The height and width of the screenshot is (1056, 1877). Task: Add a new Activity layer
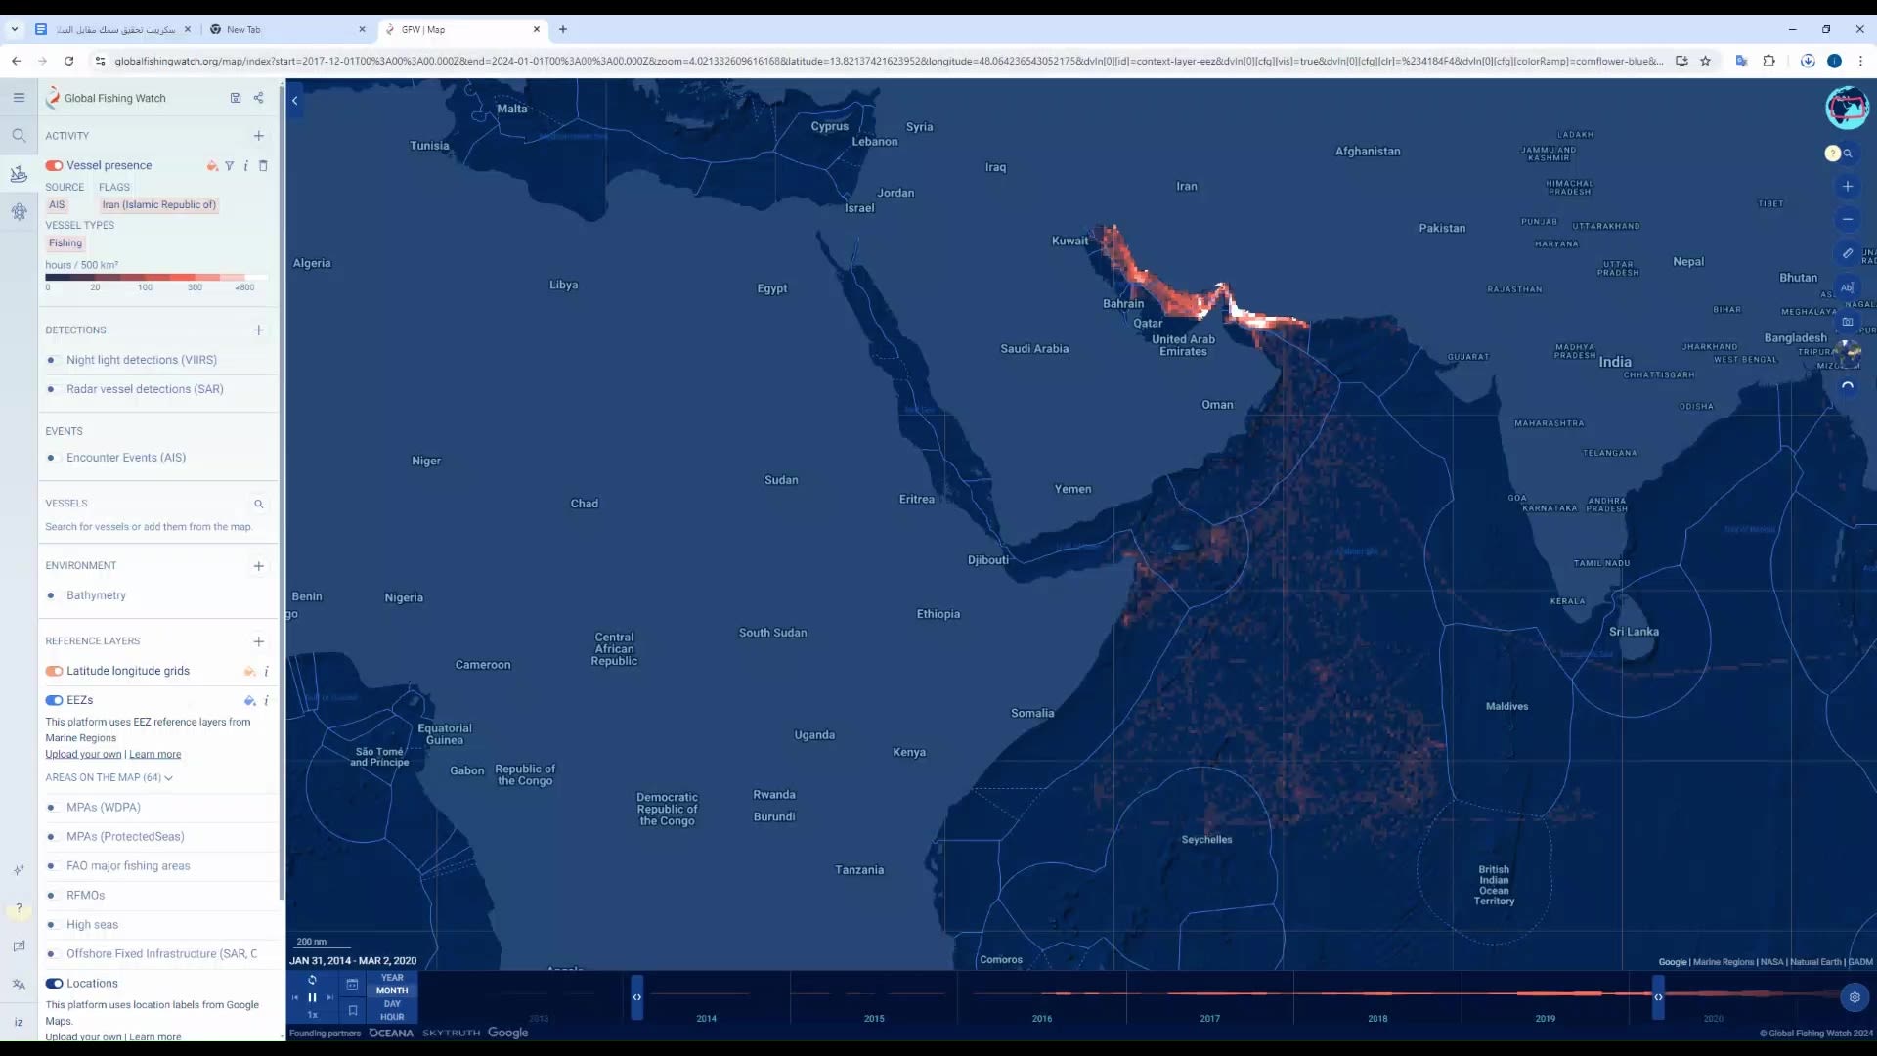[259, 136]
